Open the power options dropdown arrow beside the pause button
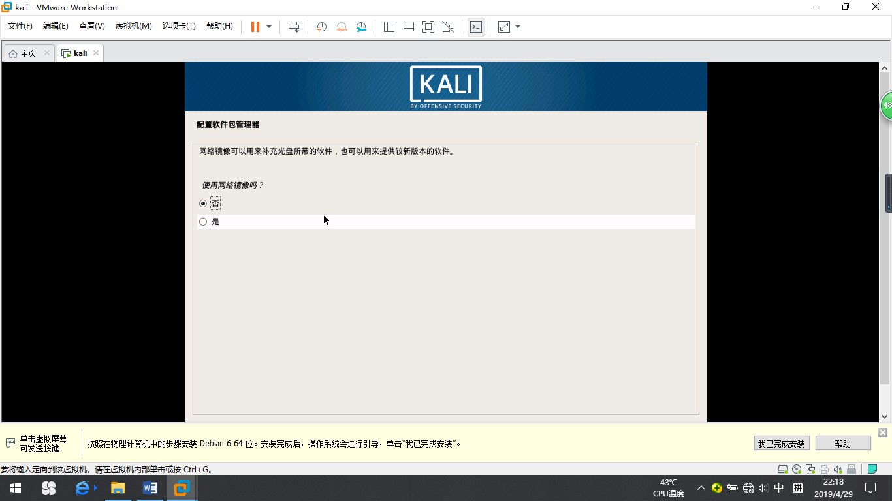Image resolution: width=892 pixels, height=501 pixels. tap(269, 27)
